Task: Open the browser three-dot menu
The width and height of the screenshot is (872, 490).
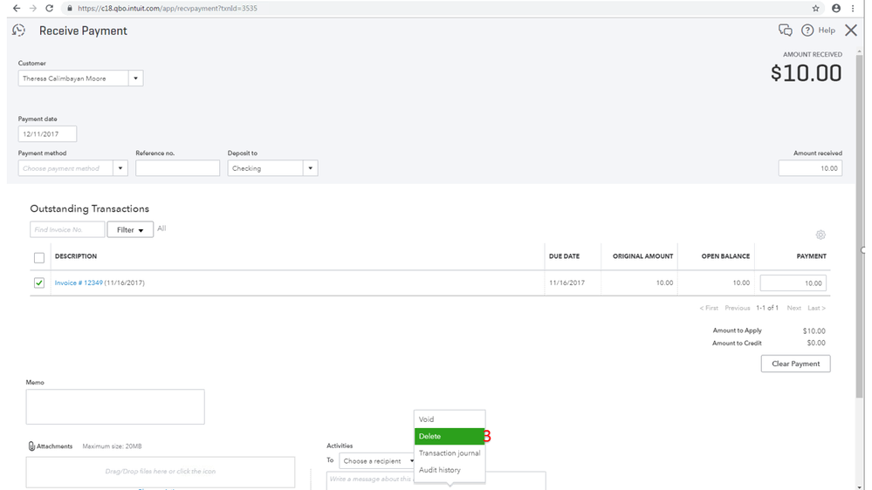Action: [853, 9]
